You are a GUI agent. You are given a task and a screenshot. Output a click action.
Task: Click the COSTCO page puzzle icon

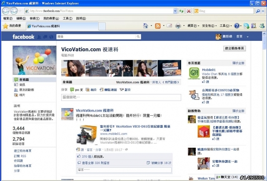(x=194, y=94)
